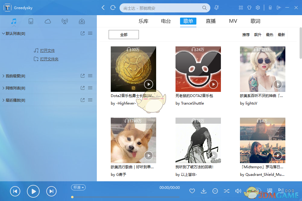Mute the volume speaker icon
Image resolution: width=302 pixels, height=201 pixels.
(238, 191)
